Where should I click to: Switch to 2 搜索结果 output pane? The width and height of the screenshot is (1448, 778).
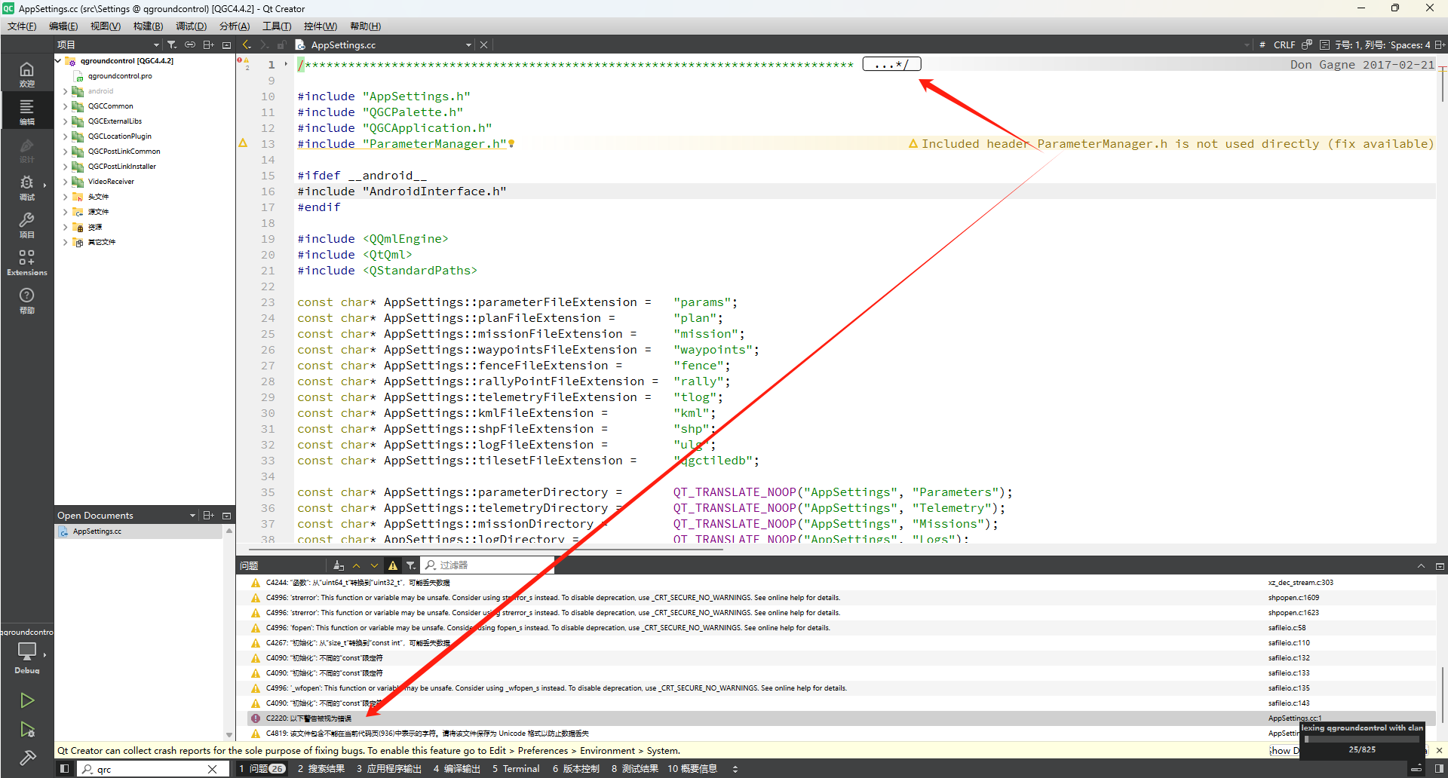pos(321,769)
